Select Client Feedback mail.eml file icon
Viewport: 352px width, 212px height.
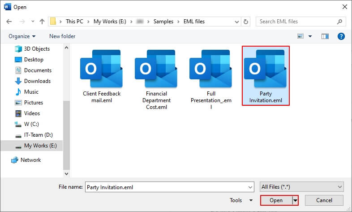click(x=102, y=69)
